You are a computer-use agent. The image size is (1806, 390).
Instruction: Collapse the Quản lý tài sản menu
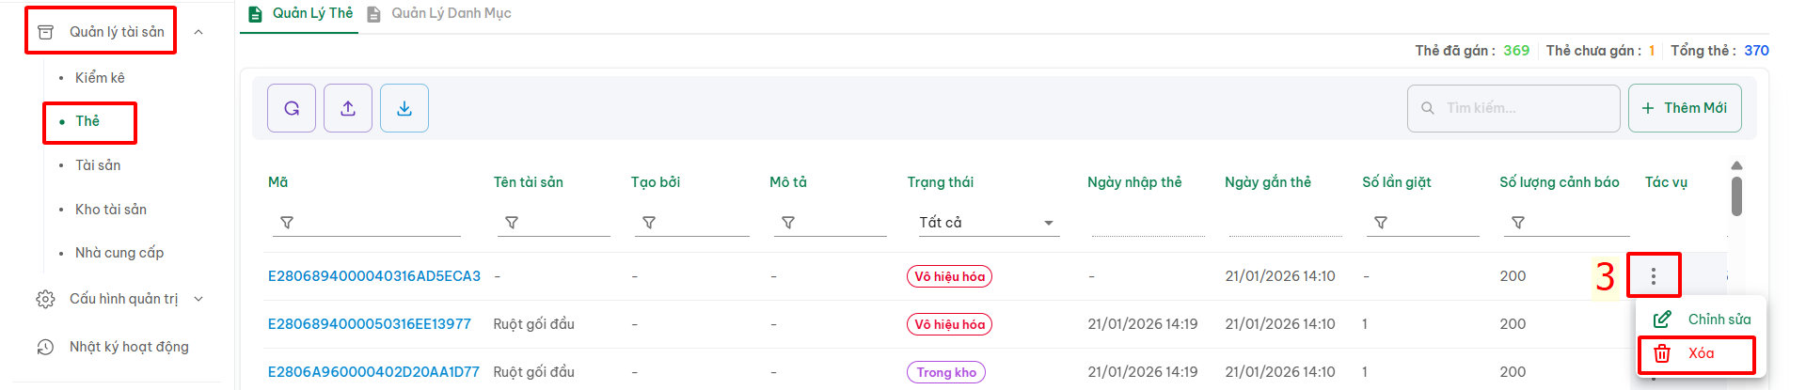(198, 32)
